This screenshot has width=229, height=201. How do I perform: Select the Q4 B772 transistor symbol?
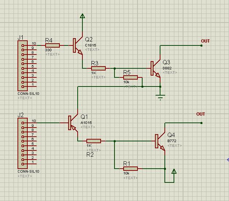coord(160,141)
